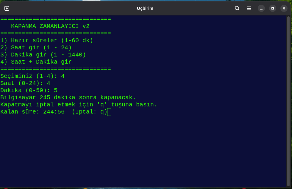Click the 'Kalan süre' countdown text
The height and width of the screenshot is (189, 292).
(x=32, y=112)
